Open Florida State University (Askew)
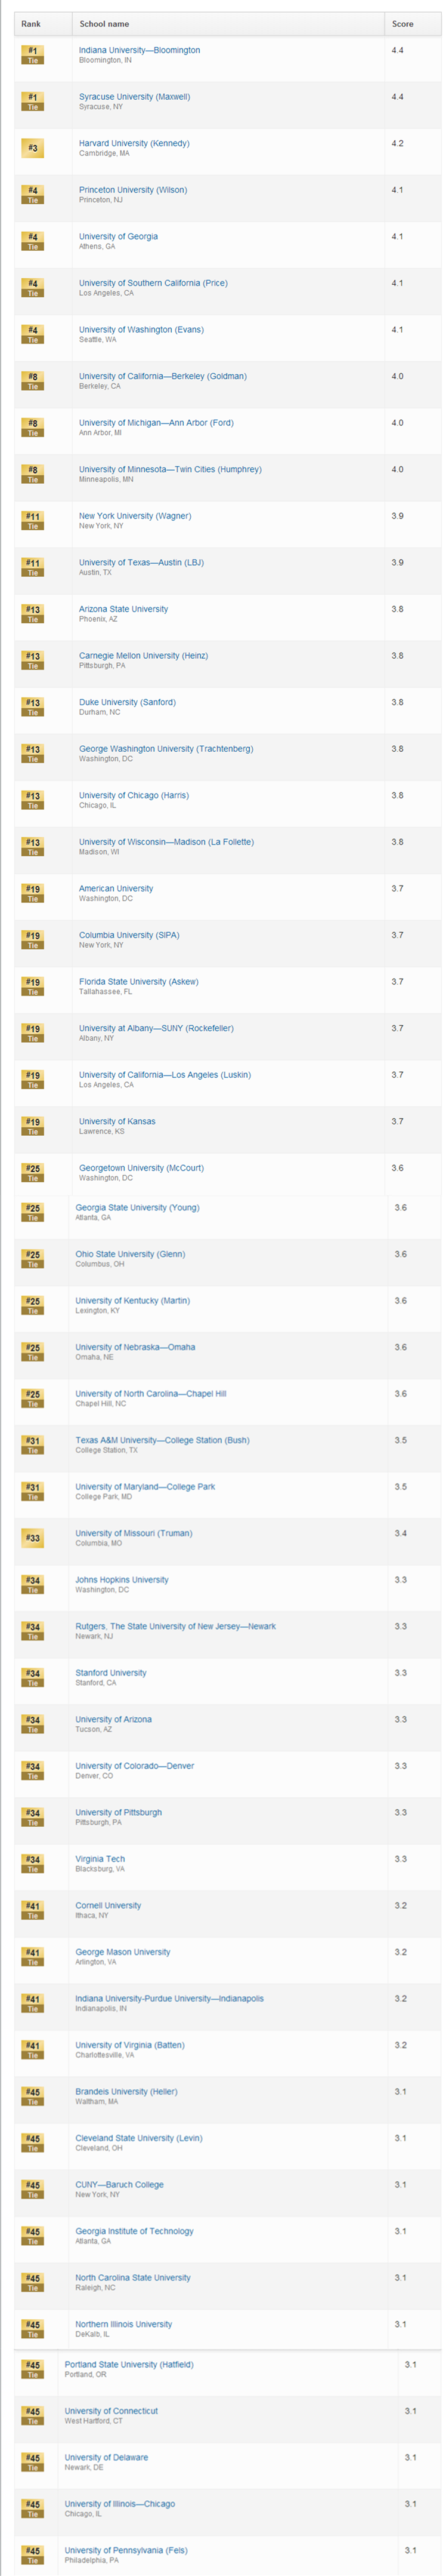This screenshot has width=443, height=2576. click(x=139, y=982)
